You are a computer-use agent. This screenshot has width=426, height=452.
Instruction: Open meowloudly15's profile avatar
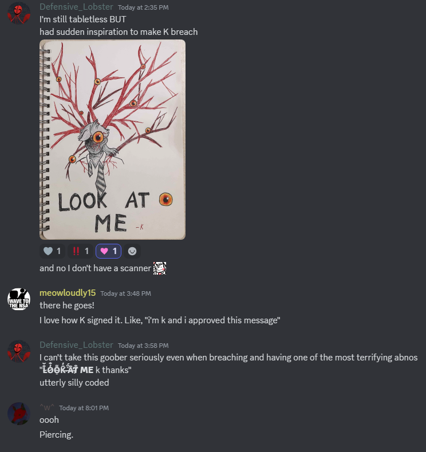19,299
